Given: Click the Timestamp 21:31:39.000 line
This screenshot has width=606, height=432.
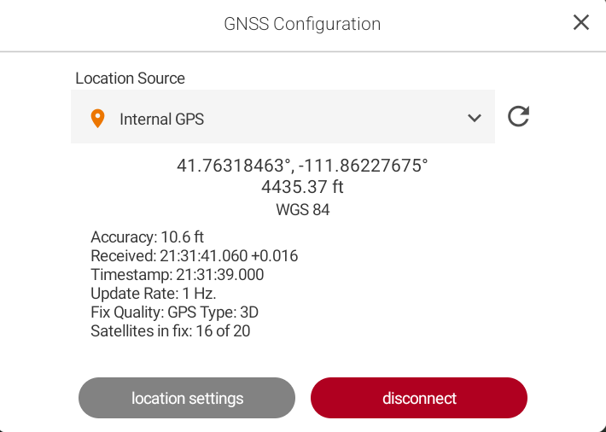Looking at the screenshot, I should point(177,275).
